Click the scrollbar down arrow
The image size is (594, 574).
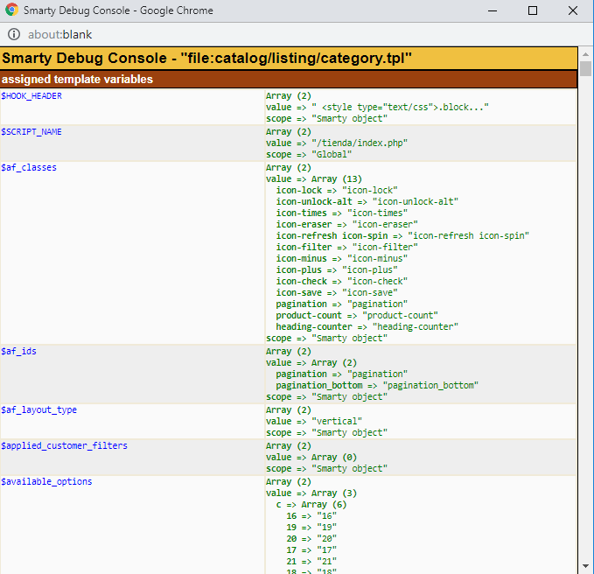[x=586, y=566]
